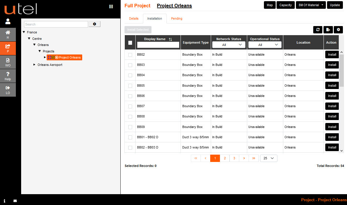The image size is (347, 205).
Task: Select the P projects icon in sidebar
Action: point(8,48)
